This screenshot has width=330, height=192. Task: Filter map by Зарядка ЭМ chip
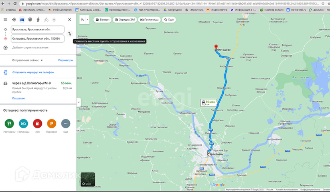click(125, 20)
